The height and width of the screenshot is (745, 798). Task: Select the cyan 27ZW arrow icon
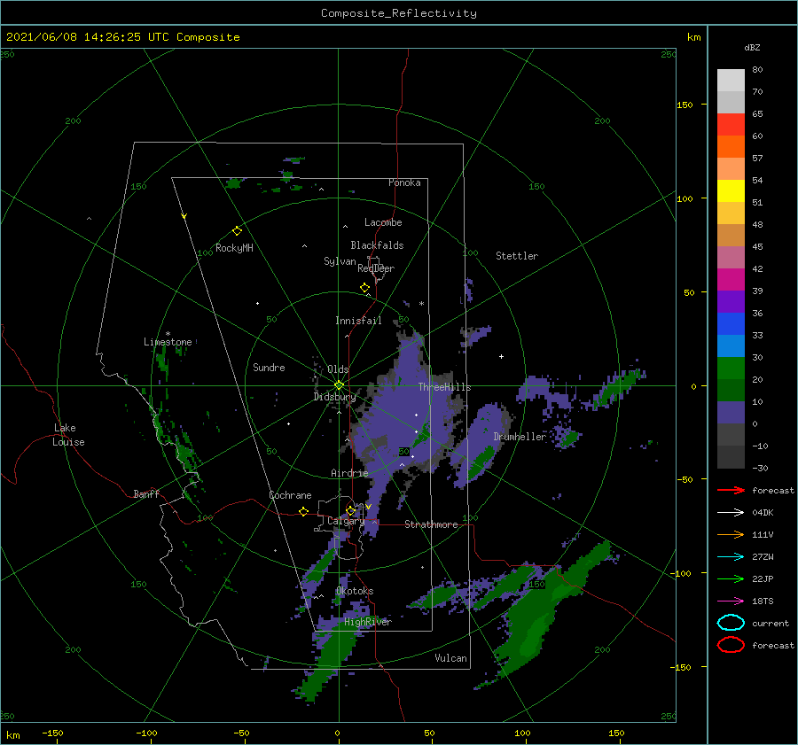point(731,557)
